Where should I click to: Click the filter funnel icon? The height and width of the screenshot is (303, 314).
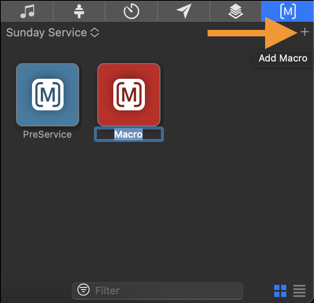[83, 290]
